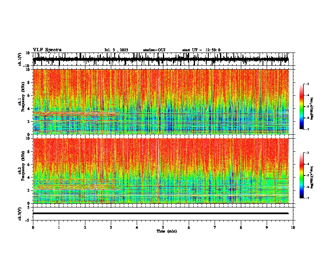This screenshot has height=255, width=330.
Task: Click the "VLF Spectra" plot title
Action: (x=47, y=50)
